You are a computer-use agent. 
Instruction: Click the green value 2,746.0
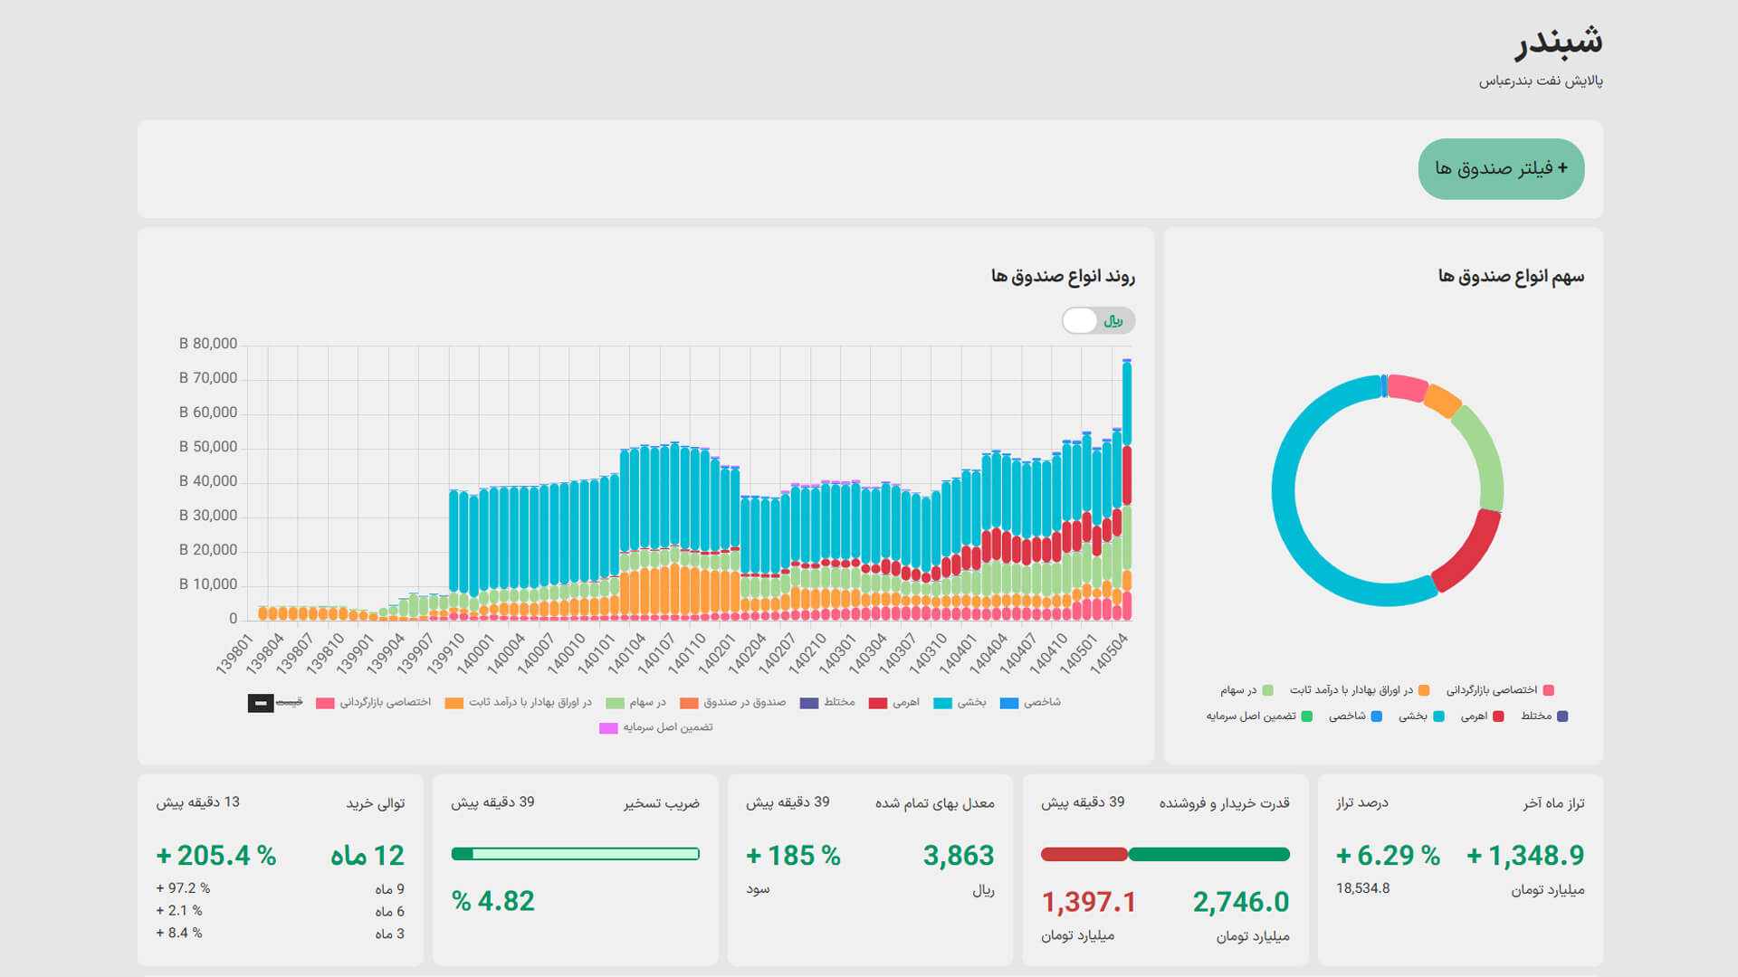point(1241,902)
